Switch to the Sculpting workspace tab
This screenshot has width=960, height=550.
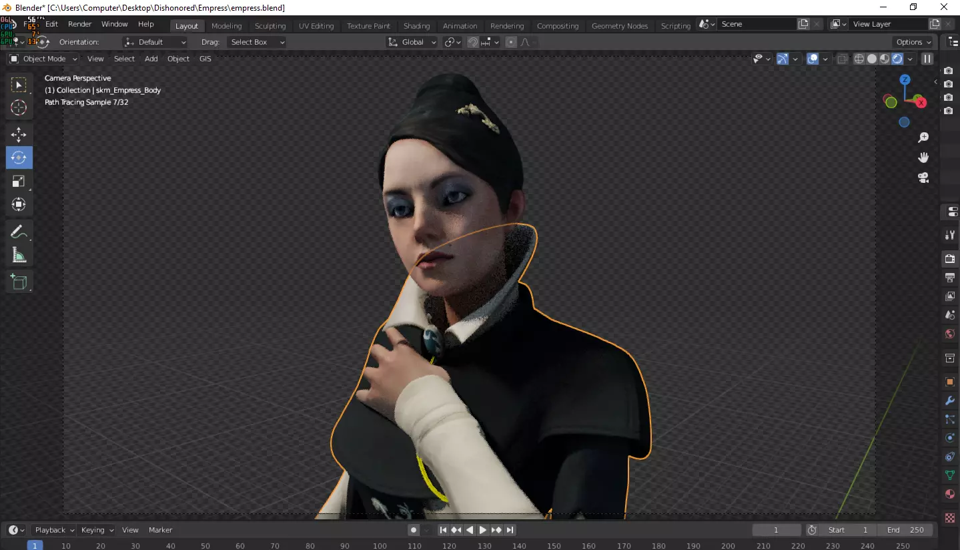tap(270, 26)
